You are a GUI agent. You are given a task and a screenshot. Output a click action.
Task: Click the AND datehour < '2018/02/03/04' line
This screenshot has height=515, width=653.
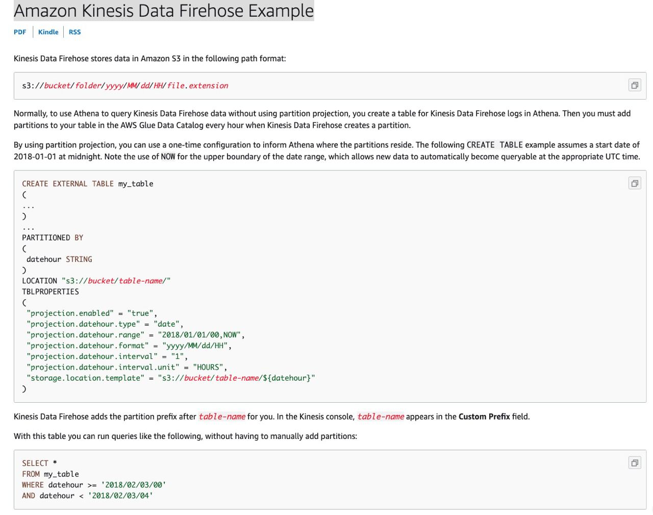[88, 496]
